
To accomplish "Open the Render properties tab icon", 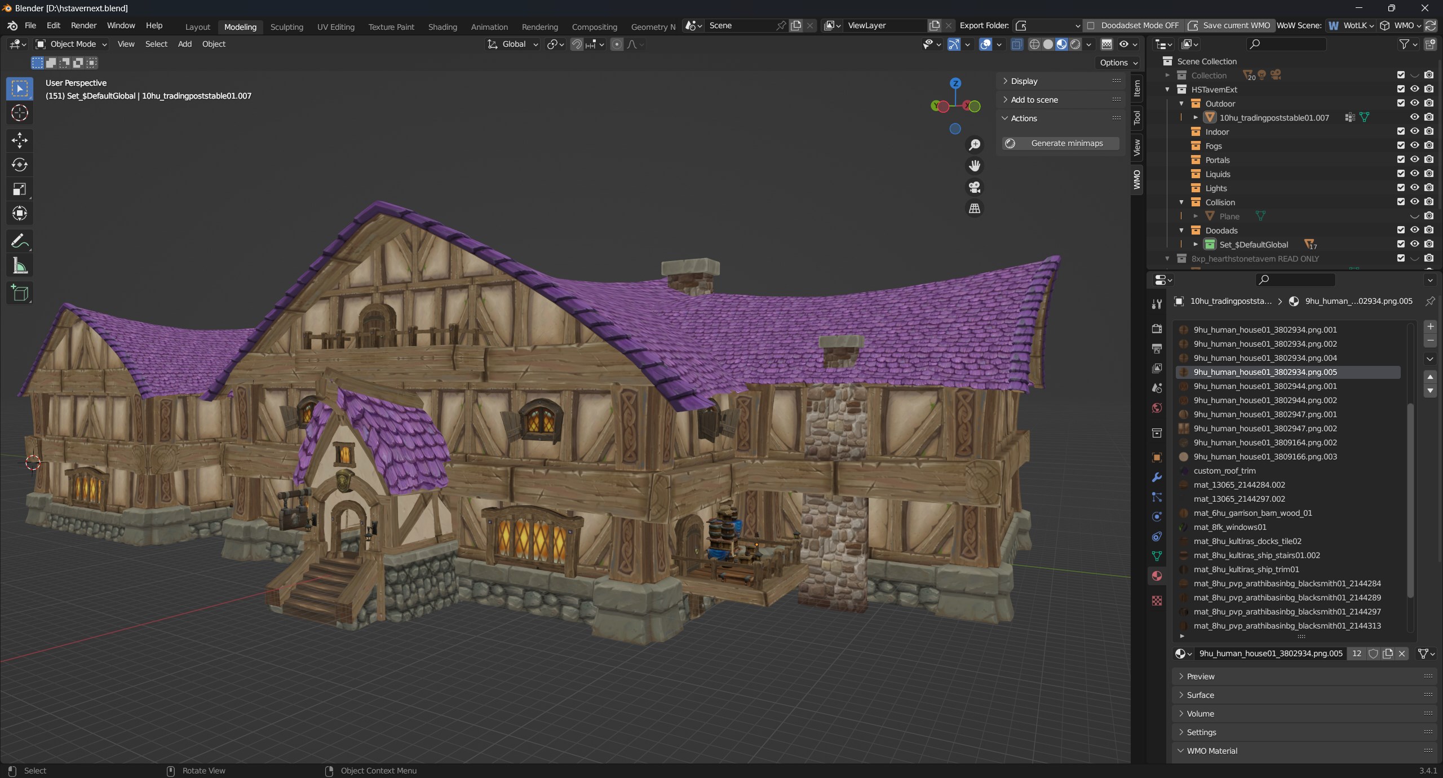I will coord(1157,329).
